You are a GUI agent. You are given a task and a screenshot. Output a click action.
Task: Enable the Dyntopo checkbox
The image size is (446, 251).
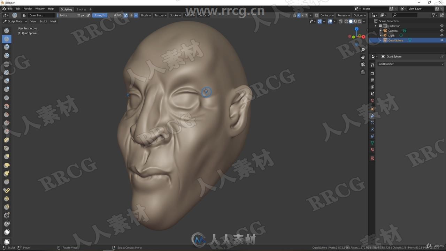316,15
